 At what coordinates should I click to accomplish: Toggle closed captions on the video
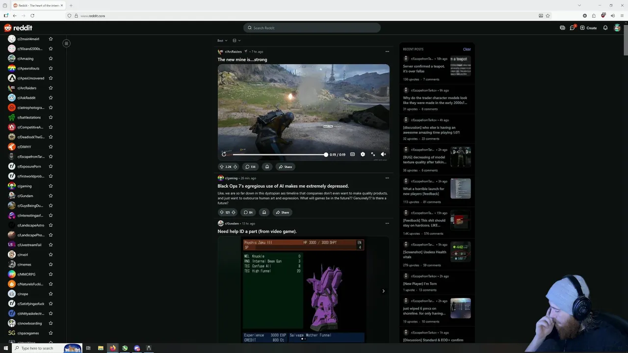click(352, 154)
